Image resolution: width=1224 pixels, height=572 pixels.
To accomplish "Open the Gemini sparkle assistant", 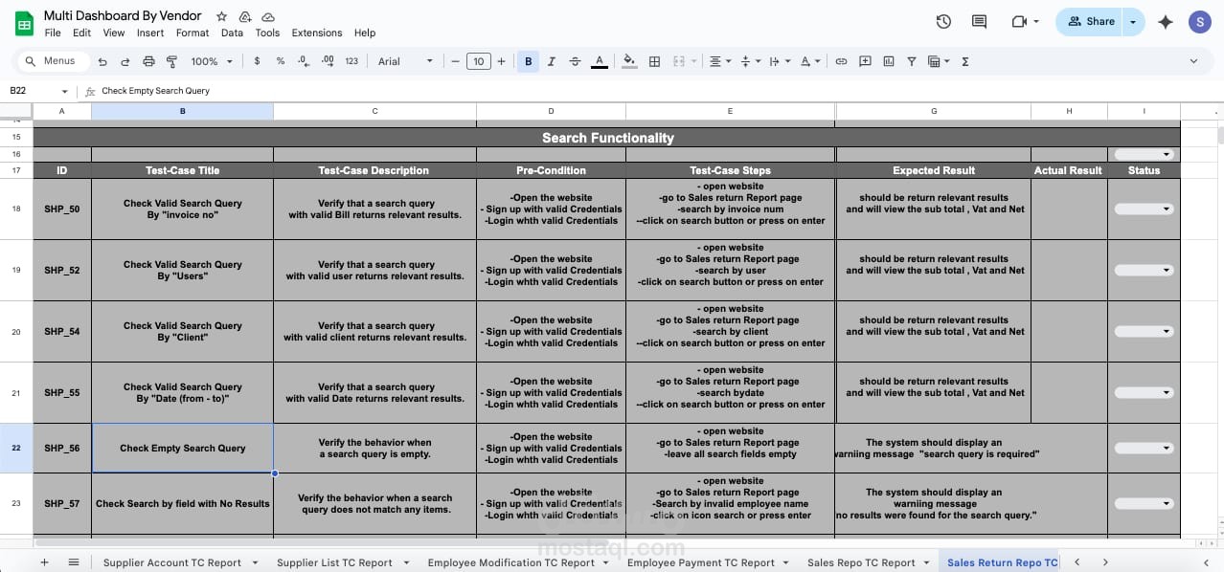I will (1166, 22).
